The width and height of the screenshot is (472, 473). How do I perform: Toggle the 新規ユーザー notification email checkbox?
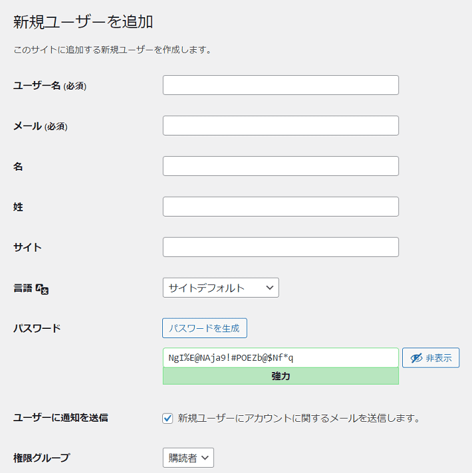point(168,419)
